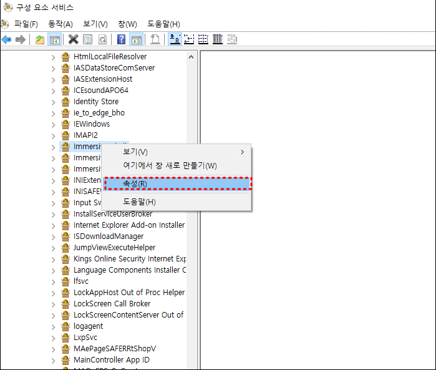Click the Up one level folder icon
436x370 pixels.
(x=40, y=39)
